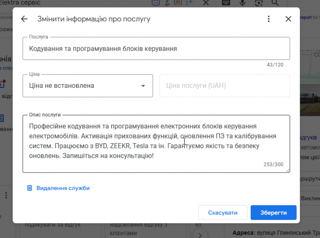320x238 pixels.
Task: Click the trash icon next to Видалення служби
Action: click(x=30, y=188)
